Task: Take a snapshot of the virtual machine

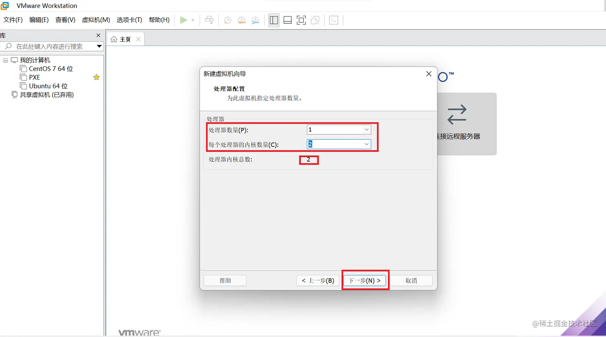Action: pos(228,20)
